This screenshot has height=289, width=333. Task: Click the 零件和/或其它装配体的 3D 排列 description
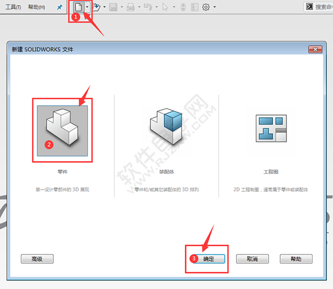coord(167,190)
